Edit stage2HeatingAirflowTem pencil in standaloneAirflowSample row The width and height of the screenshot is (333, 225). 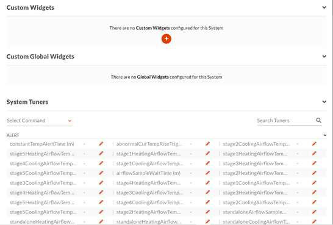coord(207,212)
